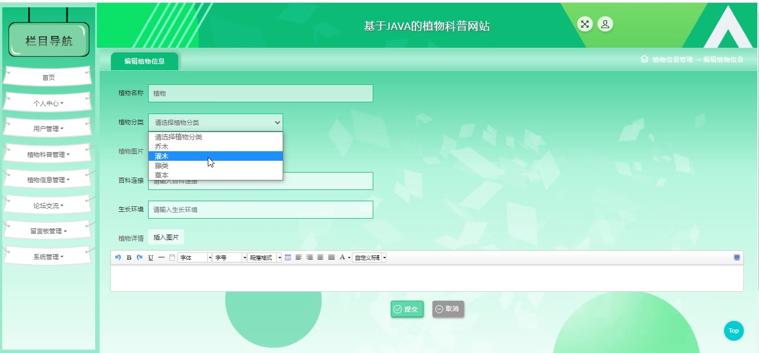Expand the 个人中心 menu

(48, 103)
